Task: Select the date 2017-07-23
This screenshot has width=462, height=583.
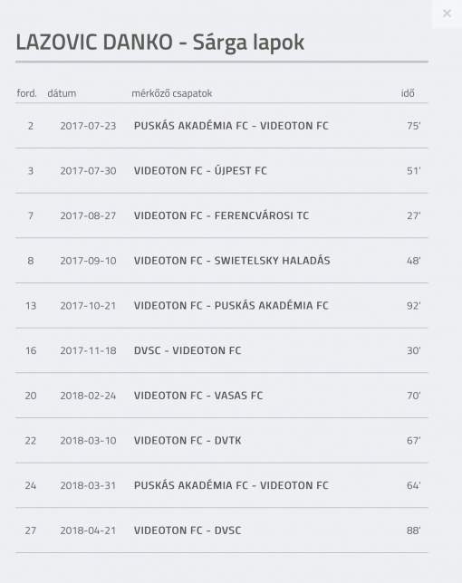Action: tap(88, 126)
